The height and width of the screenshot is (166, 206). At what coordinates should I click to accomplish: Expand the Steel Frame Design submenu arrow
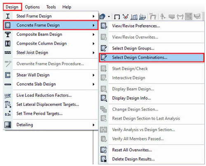[x=94, y=16]
